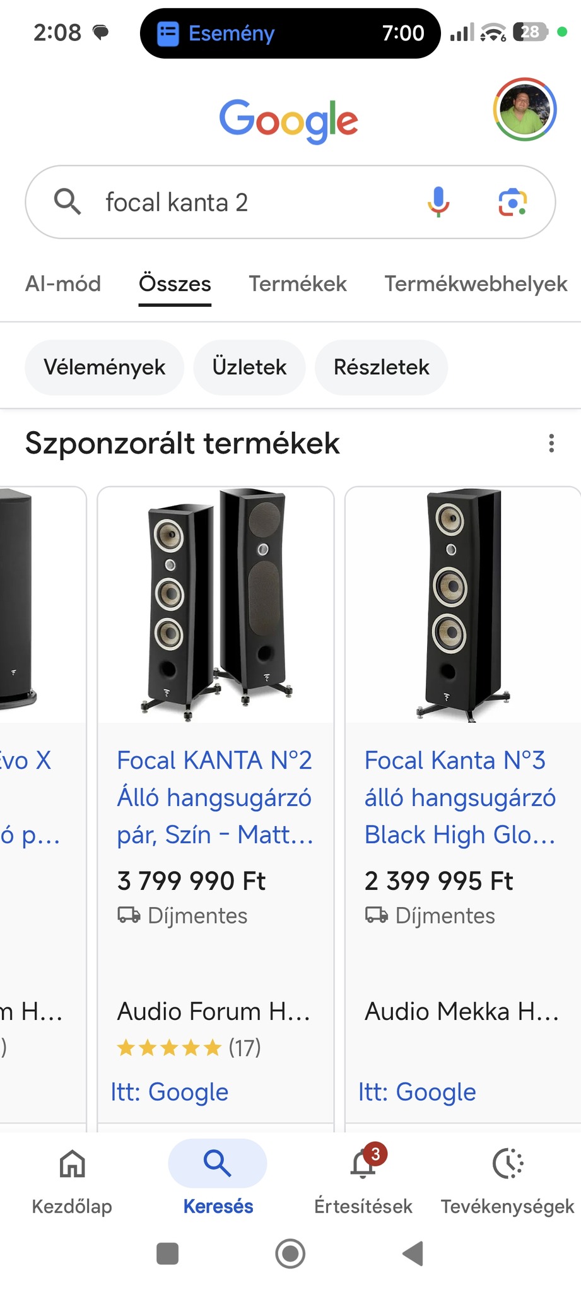Open Google Lens camera search
The image size is (581, 1292).
point(512,202)
